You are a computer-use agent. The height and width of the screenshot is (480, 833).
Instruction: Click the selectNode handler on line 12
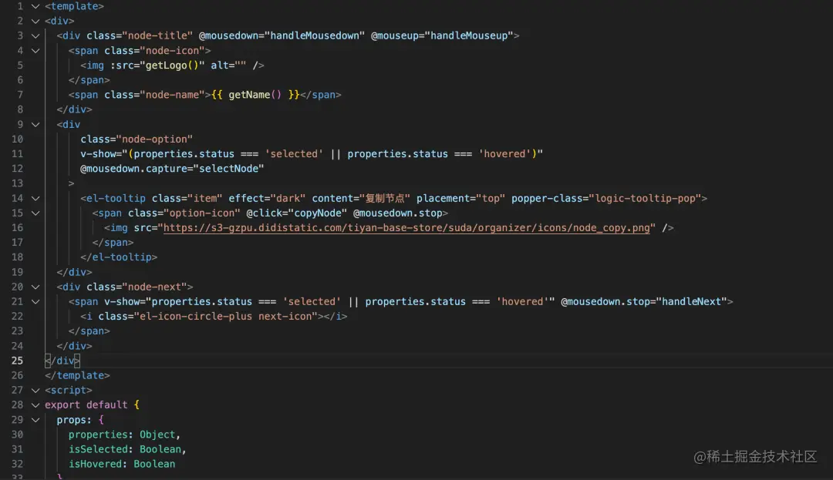(228, 169)
